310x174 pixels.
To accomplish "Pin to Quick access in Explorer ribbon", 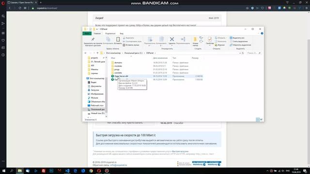I will point(93,42).
